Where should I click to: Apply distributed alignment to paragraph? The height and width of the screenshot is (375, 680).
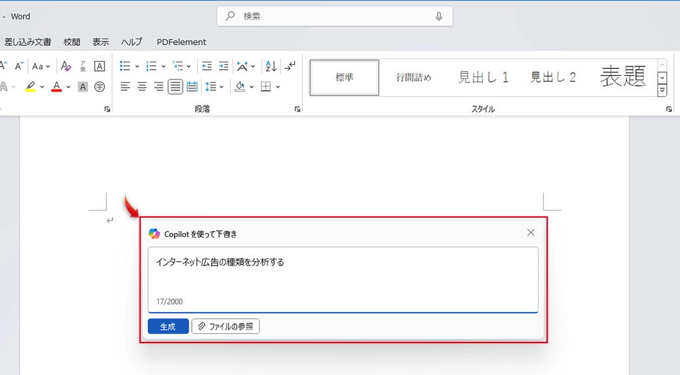pyautogui.click(x=192, y=87)
